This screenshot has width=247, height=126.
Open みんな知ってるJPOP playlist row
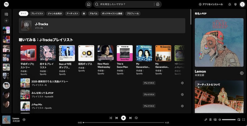[102, 94]
